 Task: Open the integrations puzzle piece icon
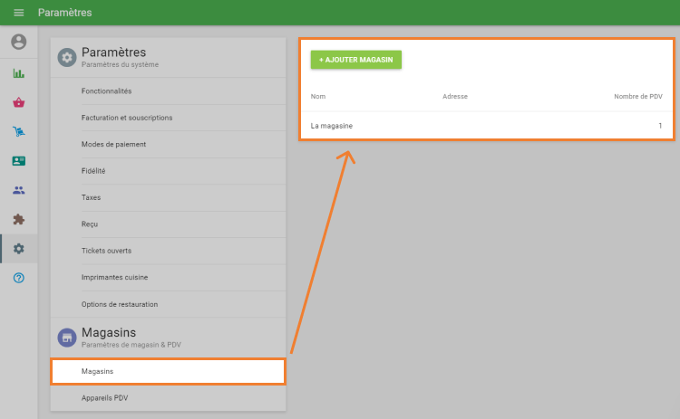pyautogui.click(x=18, y=219)
